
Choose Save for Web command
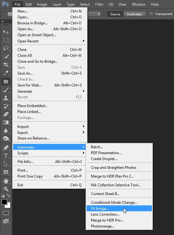tap(49, 85)
